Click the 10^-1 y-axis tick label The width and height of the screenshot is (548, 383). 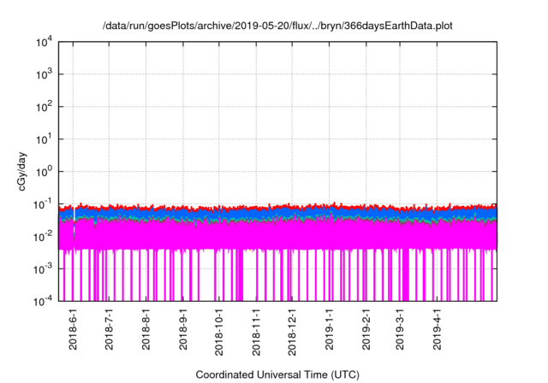tap(43, 204)
